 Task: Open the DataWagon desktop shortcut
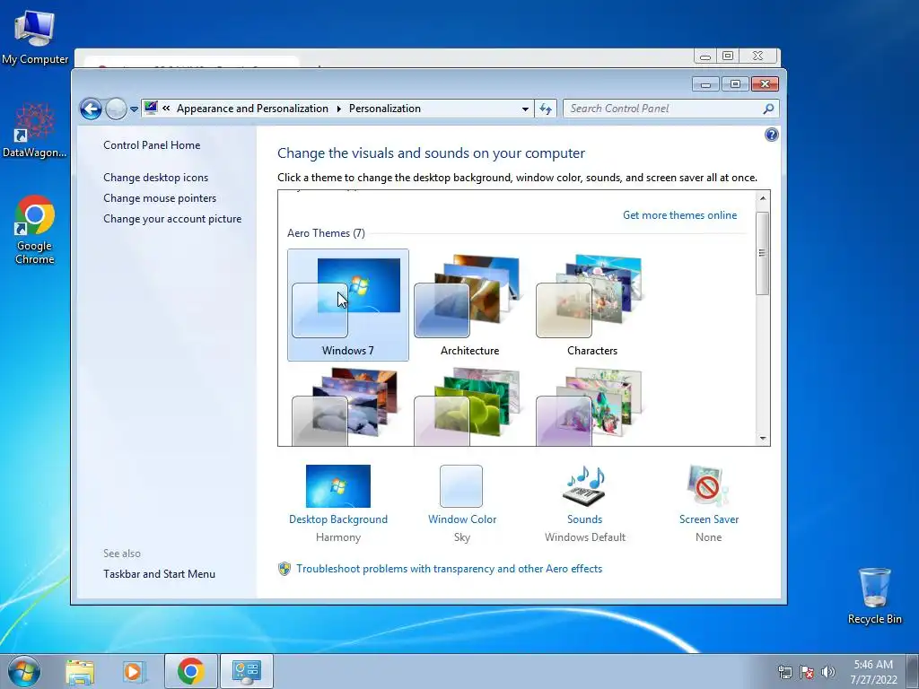coord(35,130)
